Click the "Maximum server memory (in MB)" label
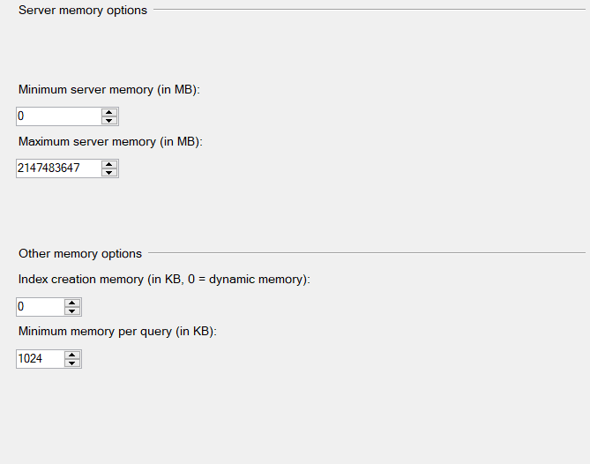Image resolution: width=590 pixels, height=464 pixels. [x=111, y=141]
